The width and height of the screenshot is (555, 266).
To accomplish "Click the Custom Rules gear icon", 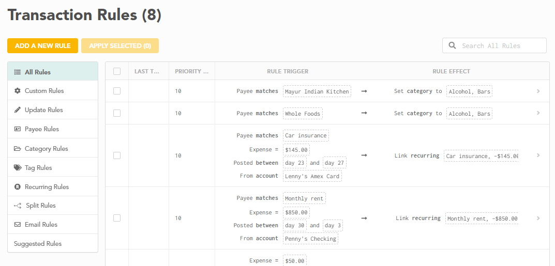I will point(18,91).
